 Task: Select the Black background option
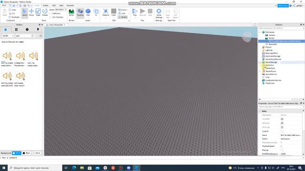27,153
